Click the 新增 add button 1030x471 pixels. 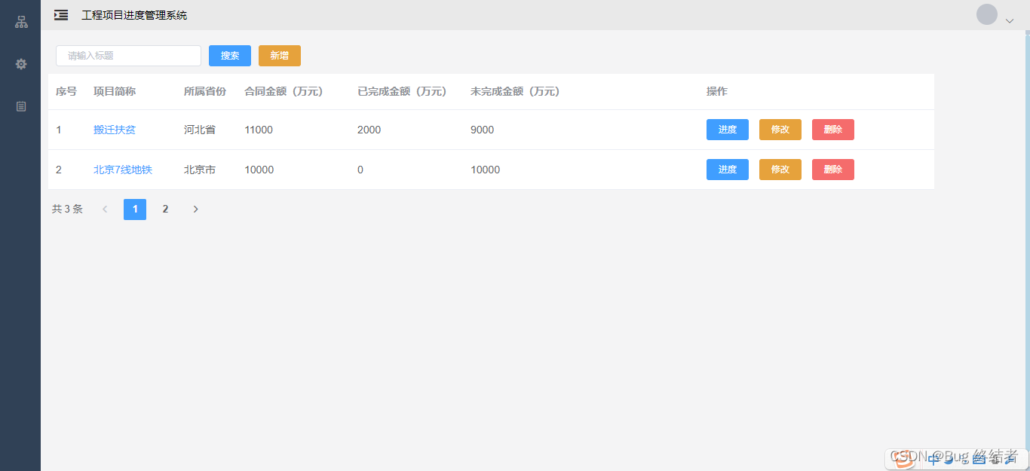[x=280, y=56]
